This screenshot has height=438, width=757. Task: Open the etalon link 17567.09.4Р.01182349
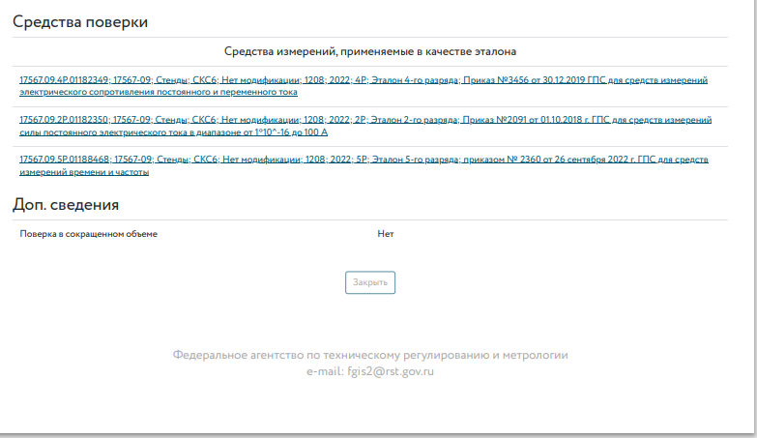click(x=64, y=80)
